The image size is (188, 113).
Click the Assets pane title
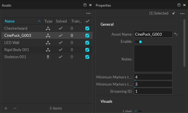[x=6, y=5]
